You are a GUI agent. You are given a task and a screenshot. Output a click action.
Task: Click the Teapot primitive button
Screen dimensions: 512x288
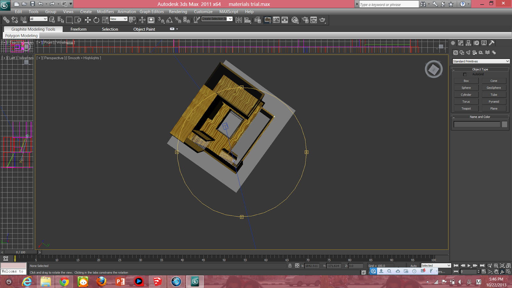coord(466,108)
